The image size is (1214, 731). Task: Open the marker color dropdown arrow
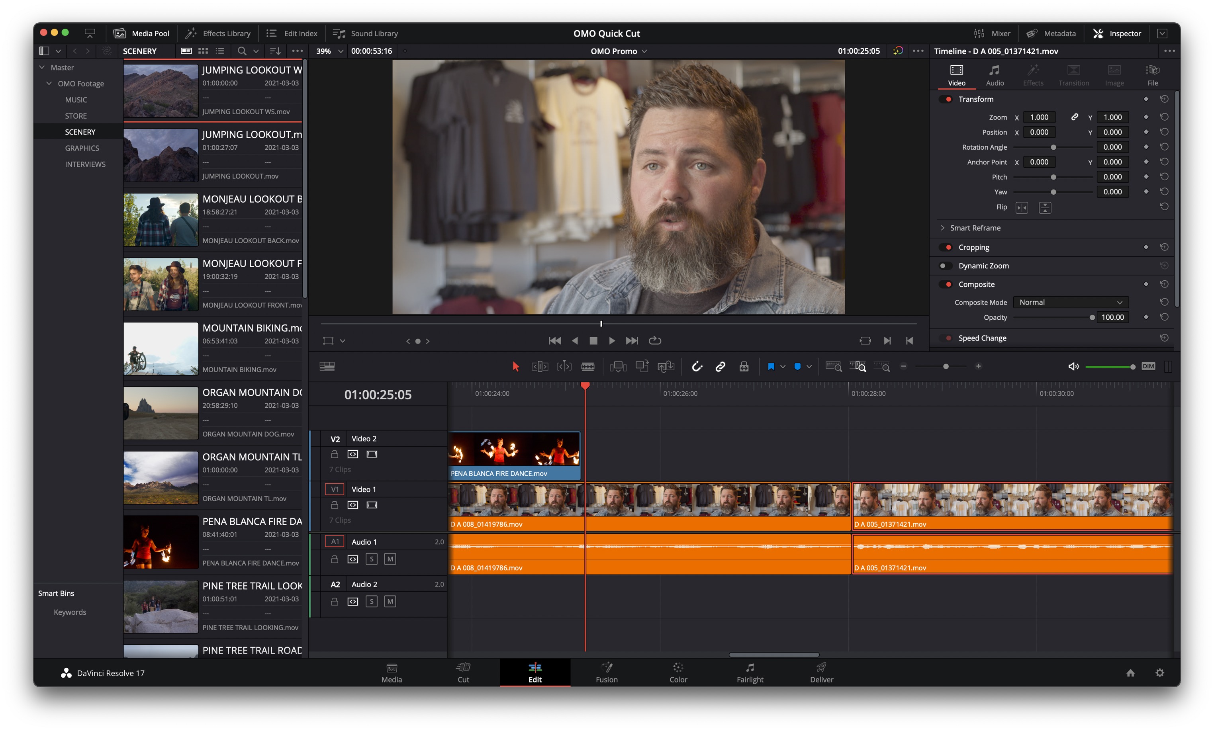point(809,367)
